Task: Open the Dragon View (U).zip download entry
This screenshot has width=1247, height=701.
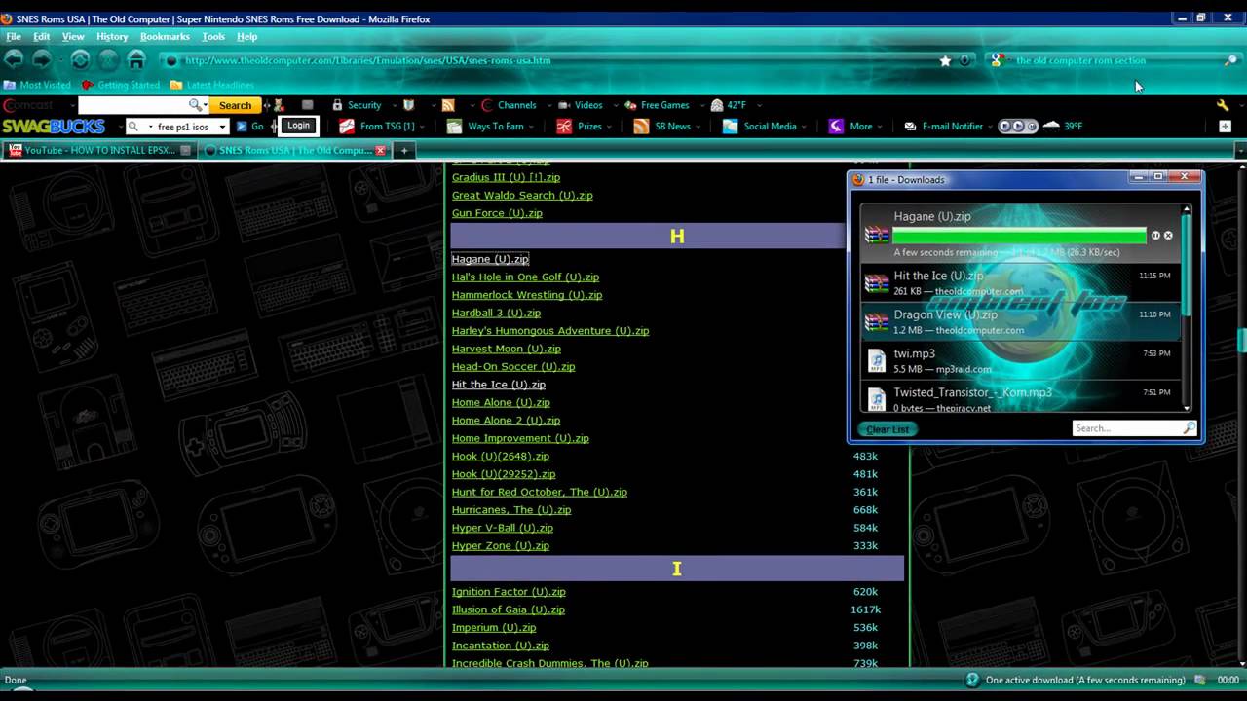Action: (1020, 322)
